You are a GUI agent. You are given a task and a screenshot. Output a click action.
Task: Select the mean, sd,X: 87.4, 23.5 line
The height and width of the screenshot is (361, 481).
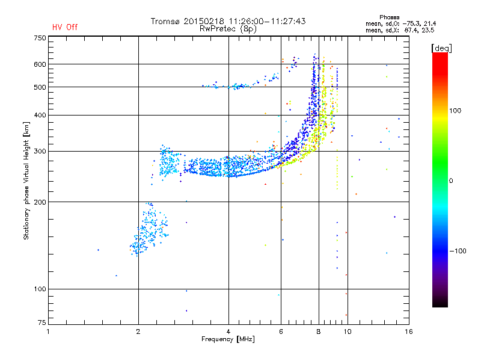(400, 30)
